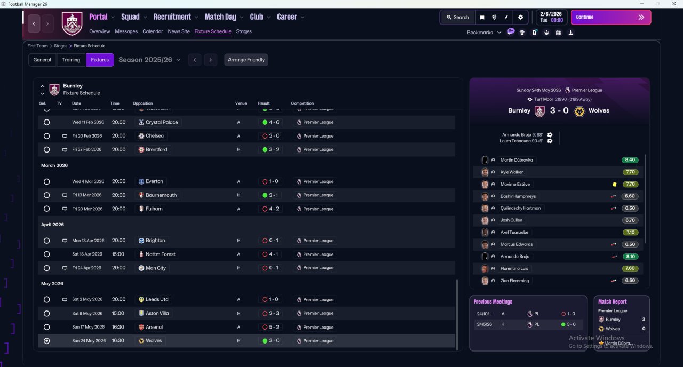Screen dimensions: 683x367
Task: Select the Arsenal fixture radio button
Action: coord(47,327)
